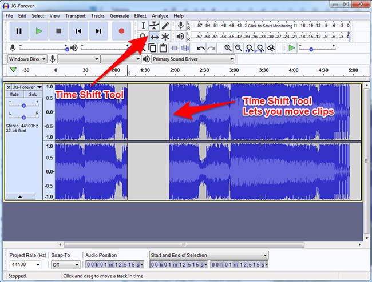Click the Trim Audio icon
The height and width of the screenshot is (282, 372).
[x=175, y=48]
